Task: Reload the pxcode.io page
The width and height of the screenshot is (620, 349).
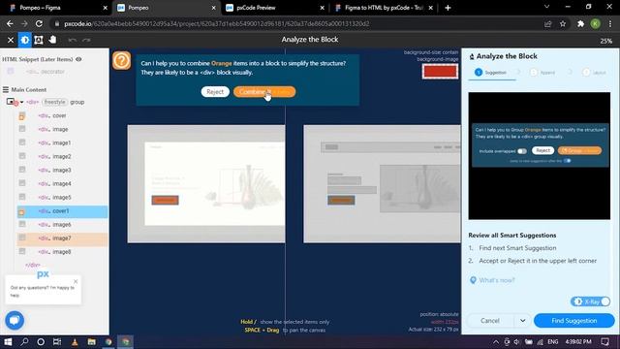Action: click(39, 23)
